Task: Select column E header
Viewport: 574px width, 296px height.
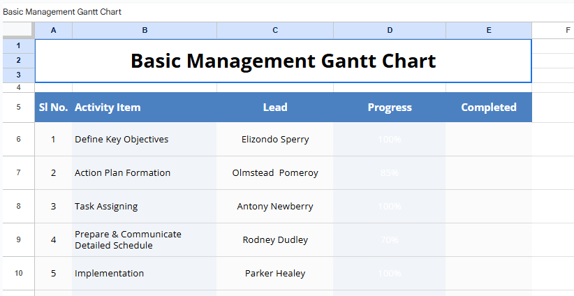Action: pos(489,30)
